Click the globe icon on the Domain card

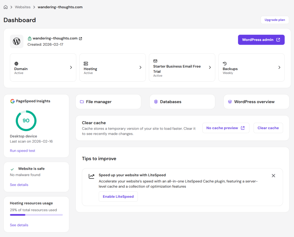[16, 64]
